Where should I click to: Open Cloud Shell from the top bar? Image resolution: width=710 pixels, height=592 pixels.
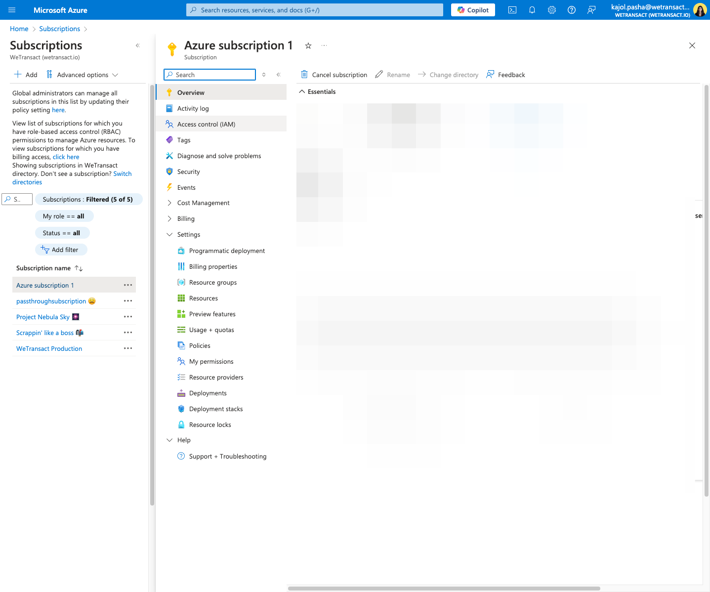512,10
